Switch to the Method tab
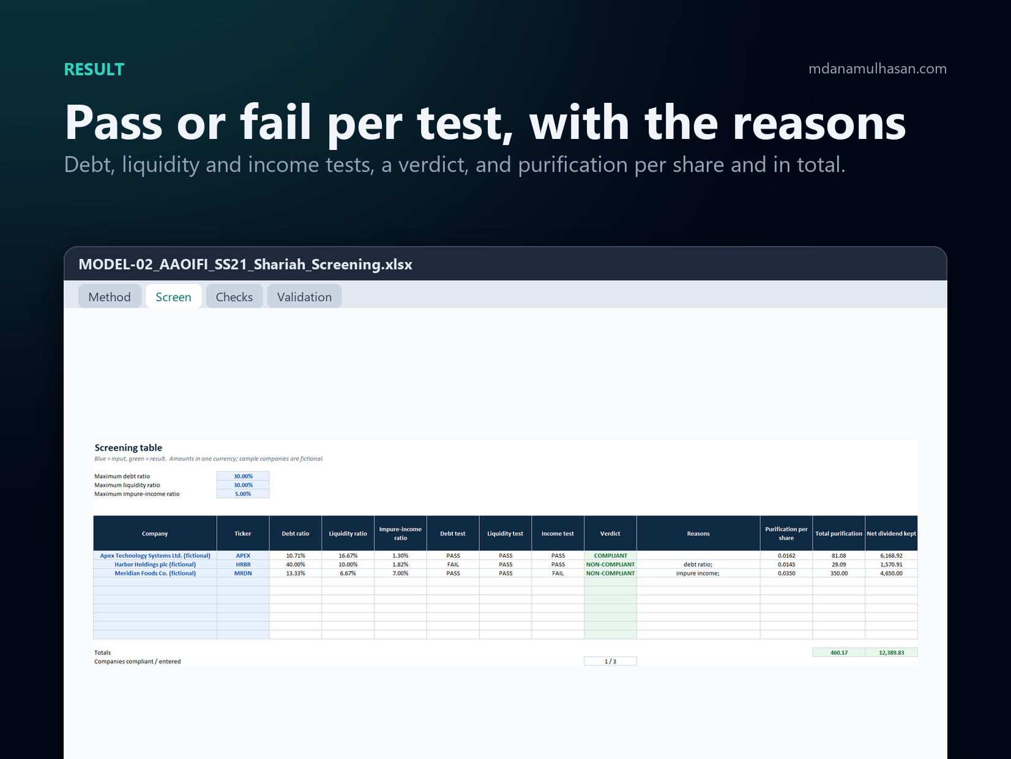Viewport: 1011px width, 759px height. coord(110,297)
